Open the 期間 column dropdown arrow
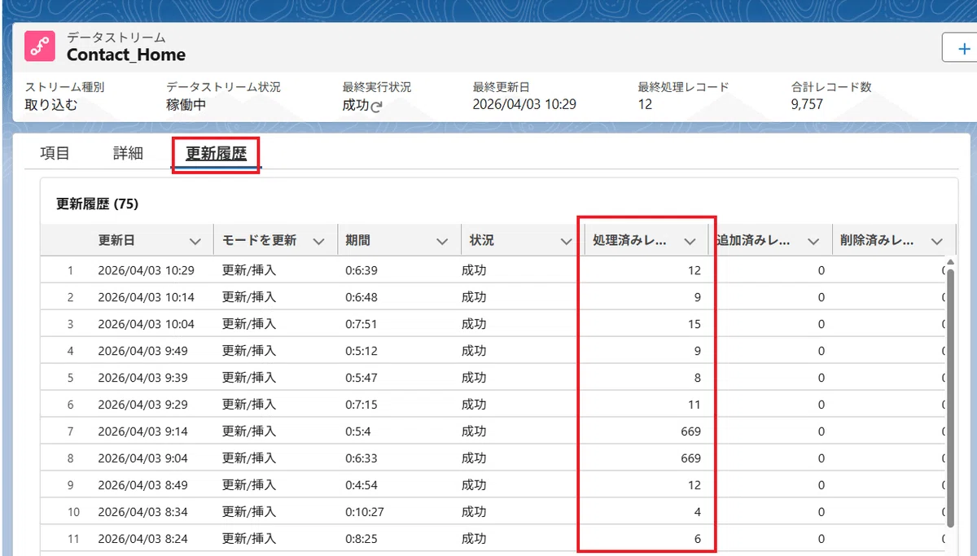This screenshot has height=556, width=977. click(x=442, y=241)
